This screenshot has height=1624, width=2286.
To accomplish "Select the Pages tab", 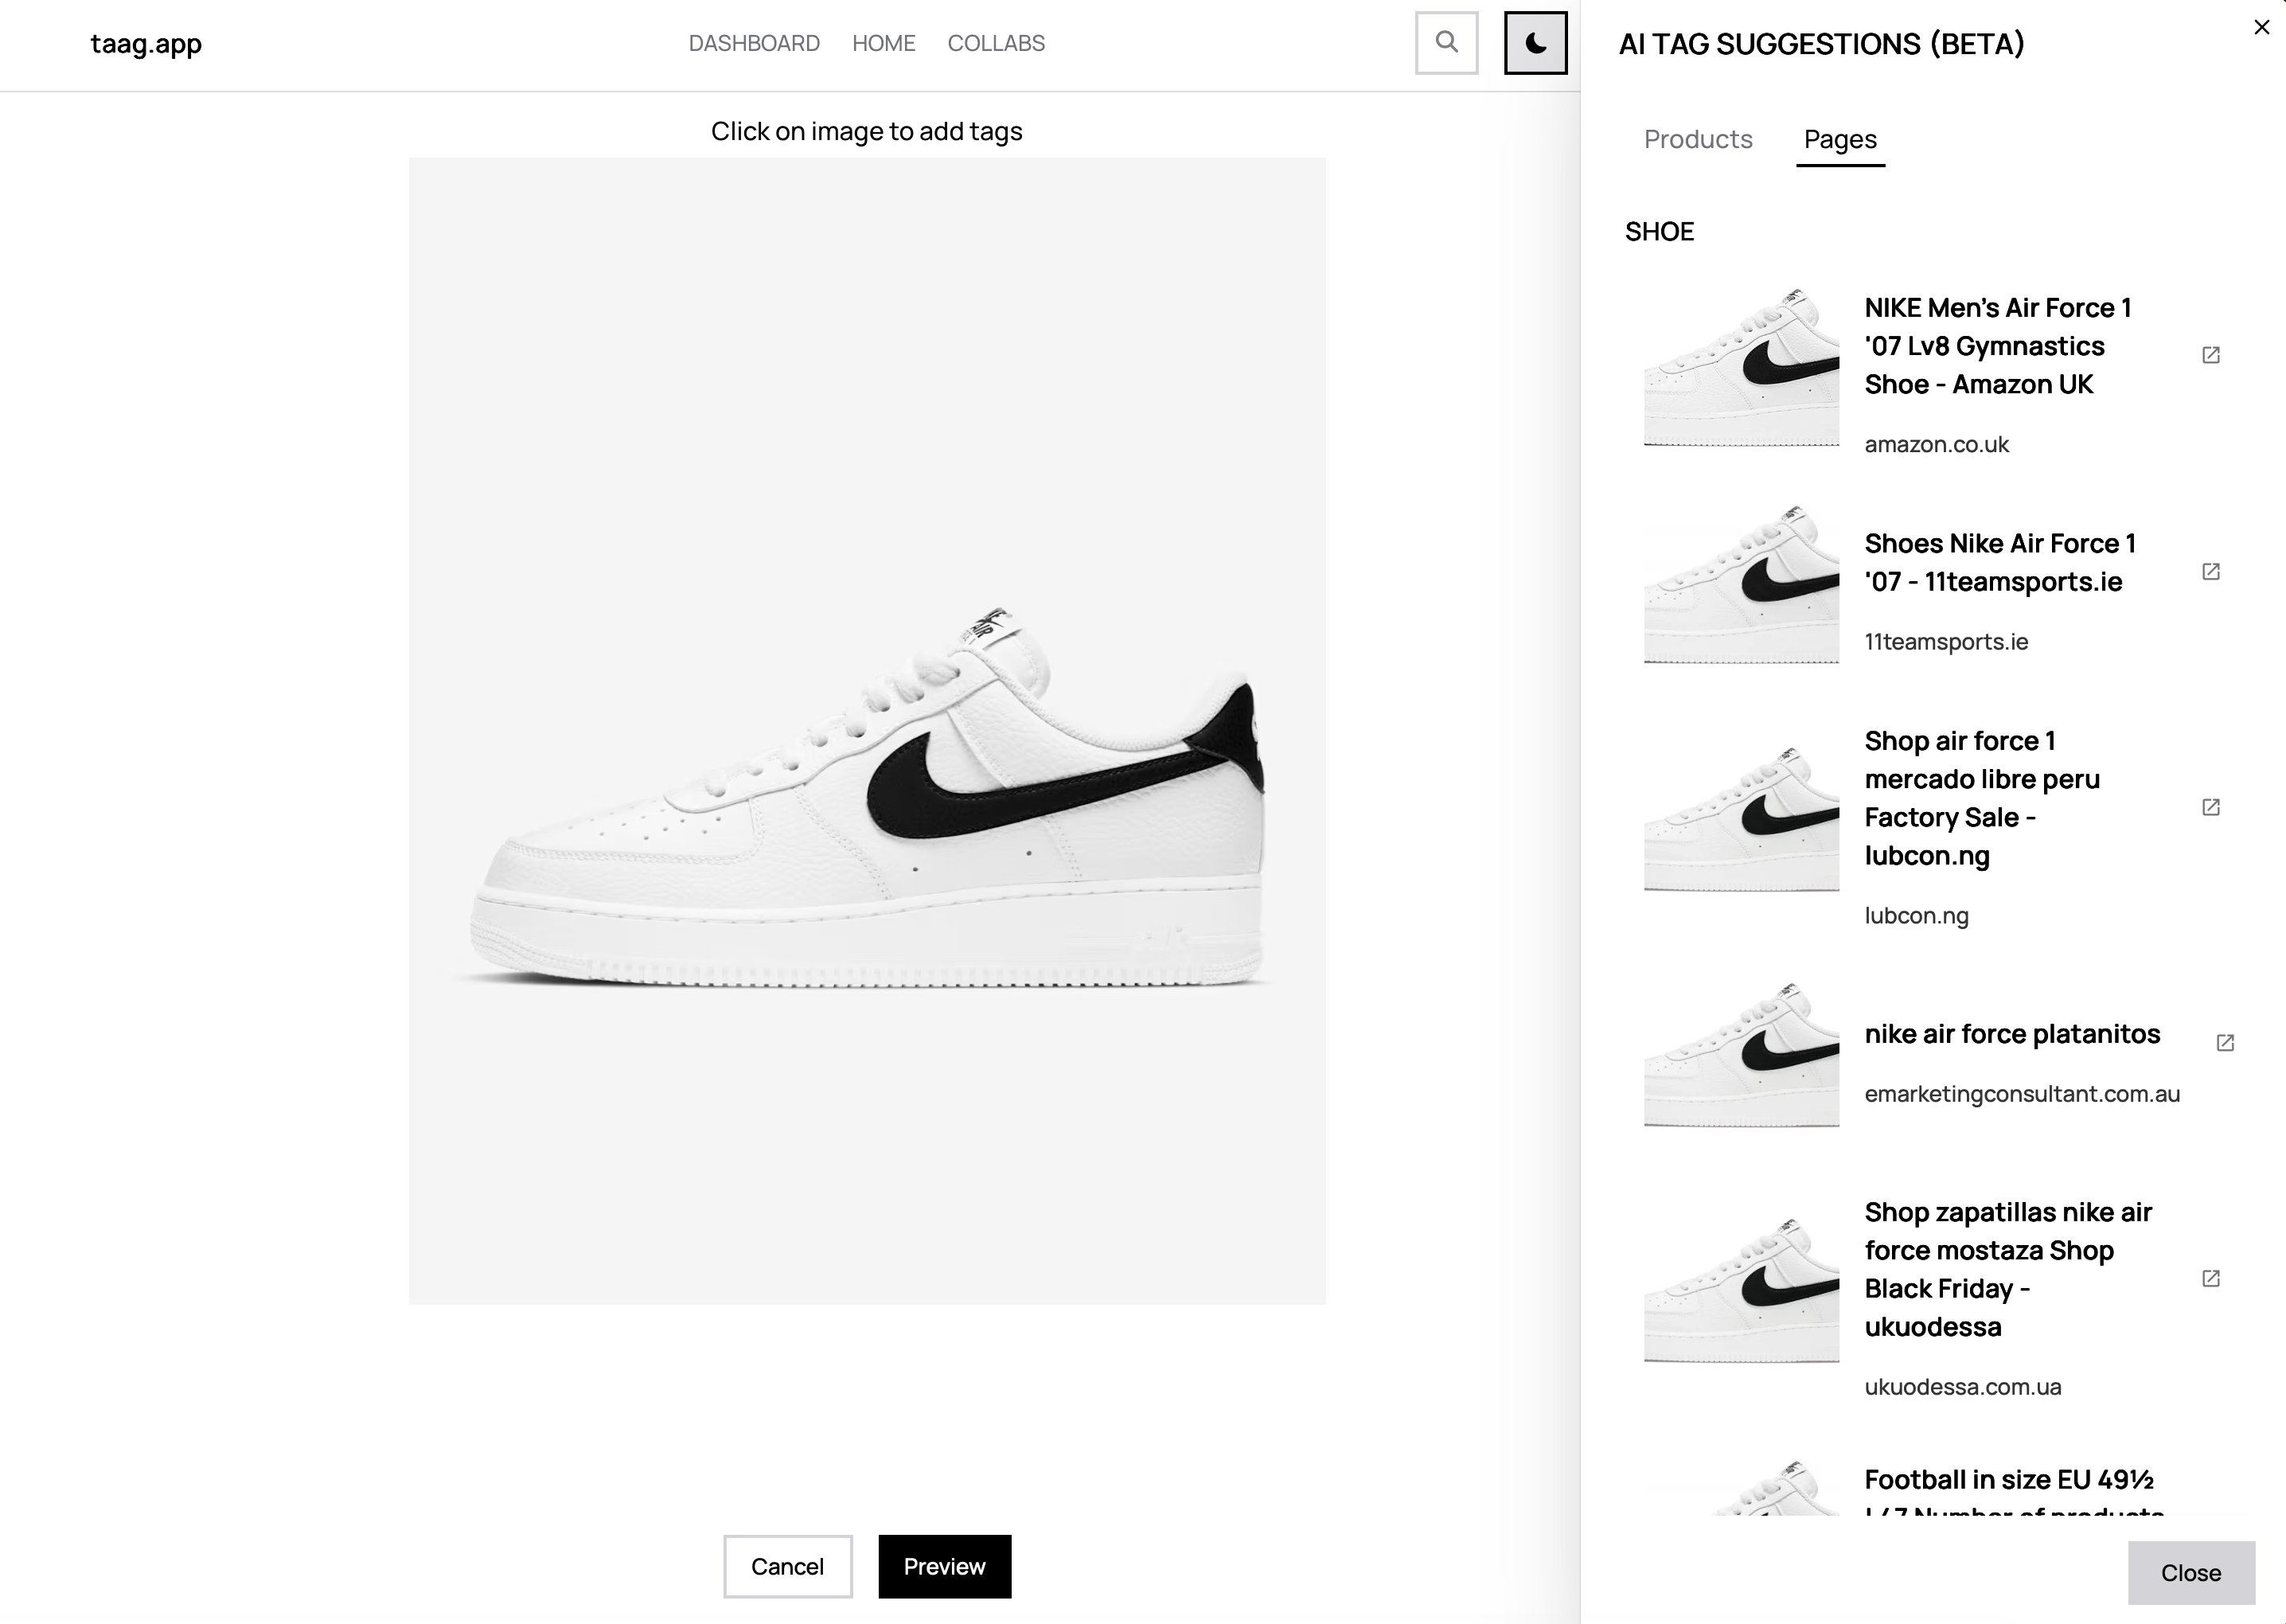I will [x=1839, y=139].
